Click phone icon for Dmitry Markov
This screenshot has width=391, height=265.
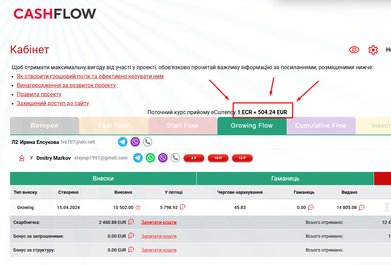(x=175, y=158)
